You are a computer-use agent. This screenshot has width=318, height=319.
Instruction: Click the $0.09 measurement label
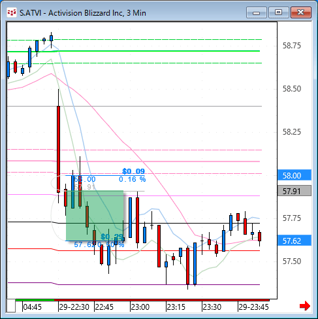point(133,171)
